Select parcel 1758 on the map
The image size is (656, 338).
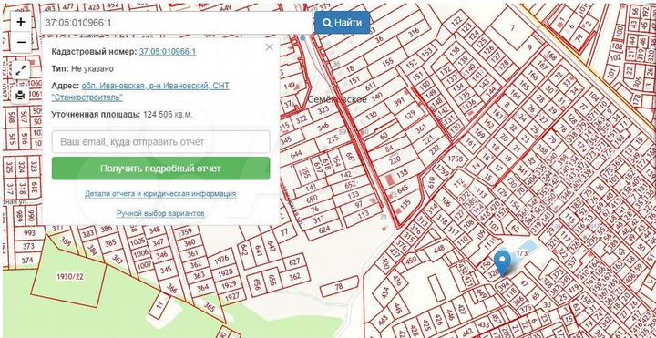coord(455,159)
